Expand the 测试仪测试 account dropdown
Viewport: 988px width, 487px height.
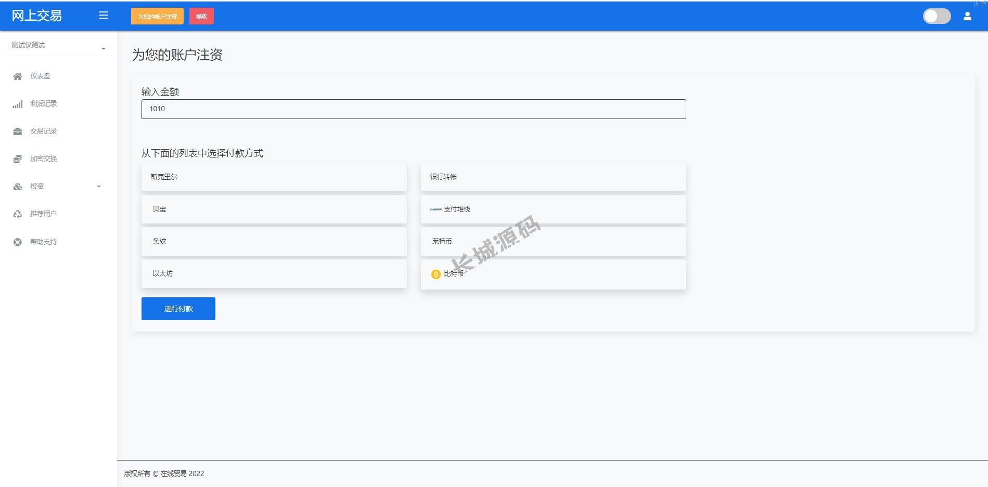pos(59,45)
